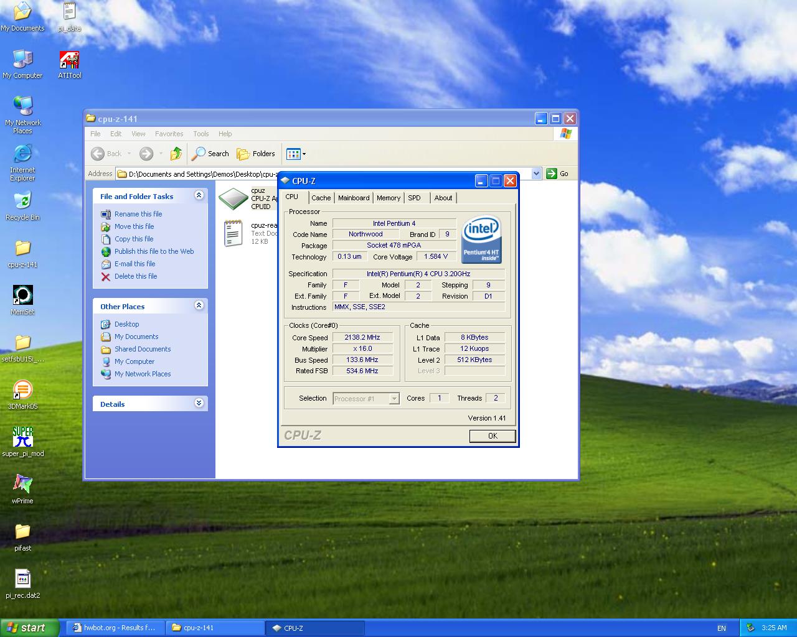Switch to the Memory tab in CPU-Z
This screenshot has height=637, width=797.
(x=389, y=198)
